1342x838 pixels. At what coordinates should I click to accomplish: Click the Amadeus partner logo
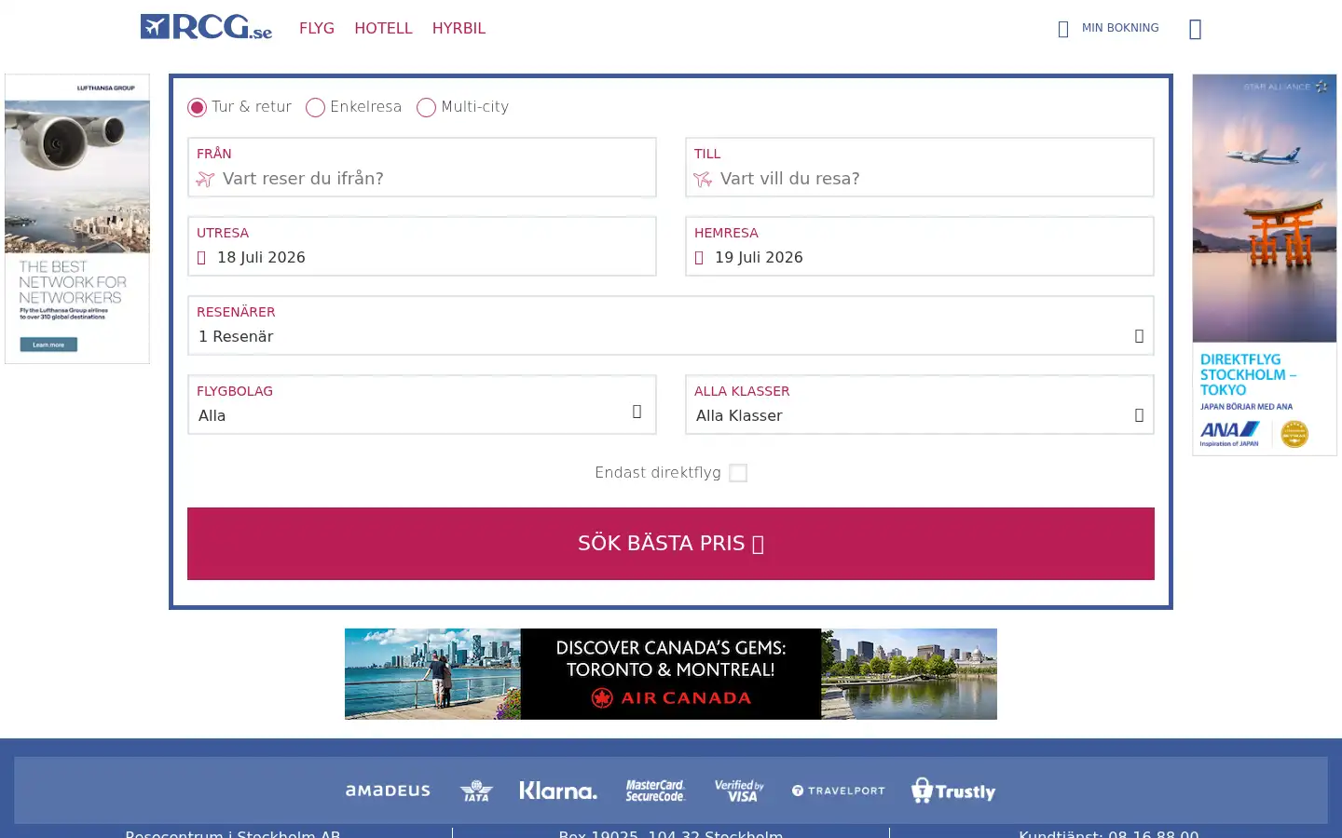click(x=388, y=791)
